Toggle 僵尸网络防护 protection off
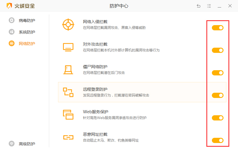238x156 pixels. point(218,73)
